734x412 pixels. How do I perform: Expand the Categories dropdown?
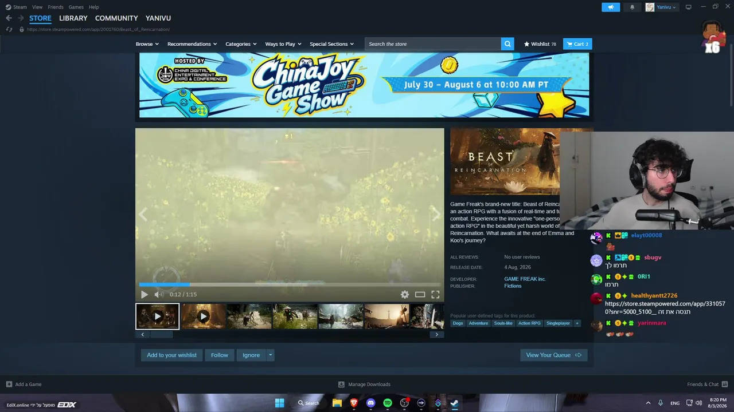(241, 44)
